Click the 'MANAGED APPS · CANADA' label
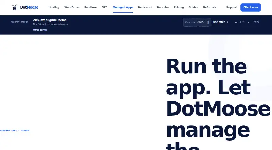The image size is (272, 150). pos(15,130)
